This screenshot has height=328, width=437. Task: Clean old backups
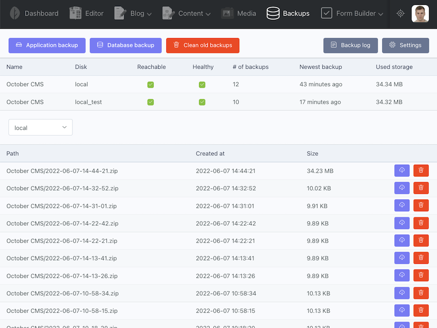202,45
